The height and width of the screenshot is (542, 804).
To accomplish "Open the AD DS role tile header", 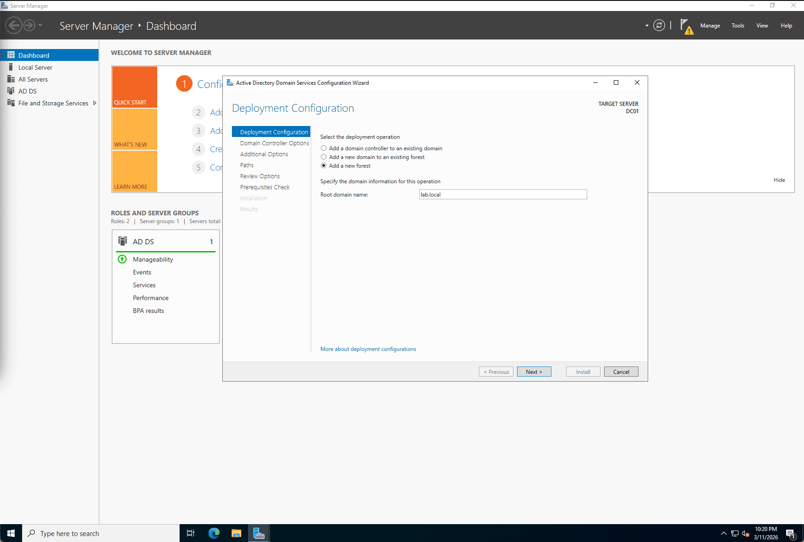I will tap(165, 241).
